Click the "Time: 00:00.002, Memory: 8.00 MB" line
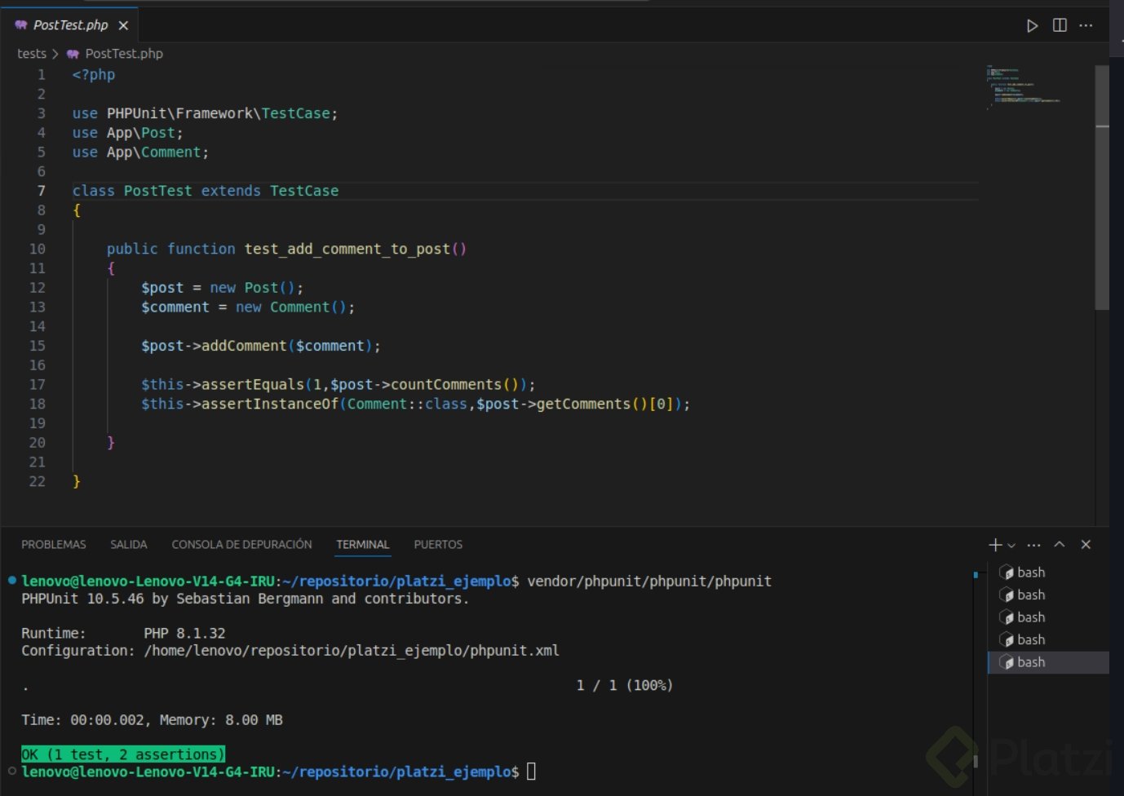Screen dimensions: 1124x796 tap(152, 720)
